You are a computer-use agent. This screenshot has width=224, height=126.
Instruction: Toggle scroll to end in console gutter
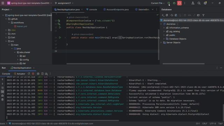[x=2, y=92]
